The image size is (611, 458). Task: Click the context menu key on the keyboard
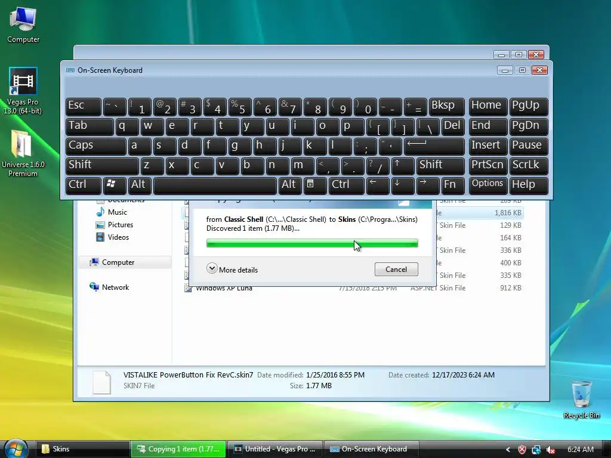314,185
